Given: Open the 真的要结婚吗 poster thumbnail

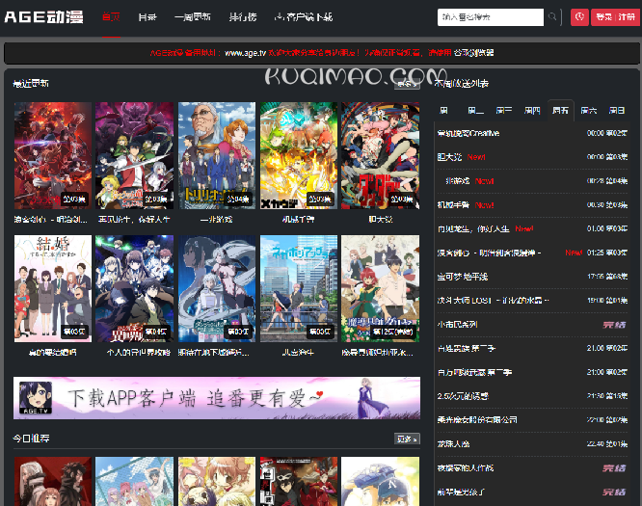Looking at the screenshot, I should (53, 288).
